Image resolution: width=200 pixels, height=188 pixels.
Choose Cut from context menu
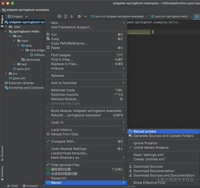86,34
